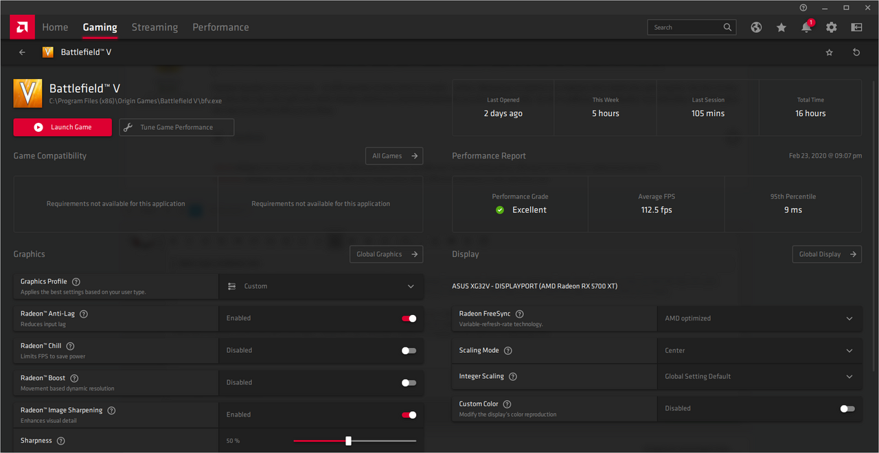Image resolution: width=879 pixels, height=453 pixels.
Task: Open notifications bell icon
Action: click(806, 27)
